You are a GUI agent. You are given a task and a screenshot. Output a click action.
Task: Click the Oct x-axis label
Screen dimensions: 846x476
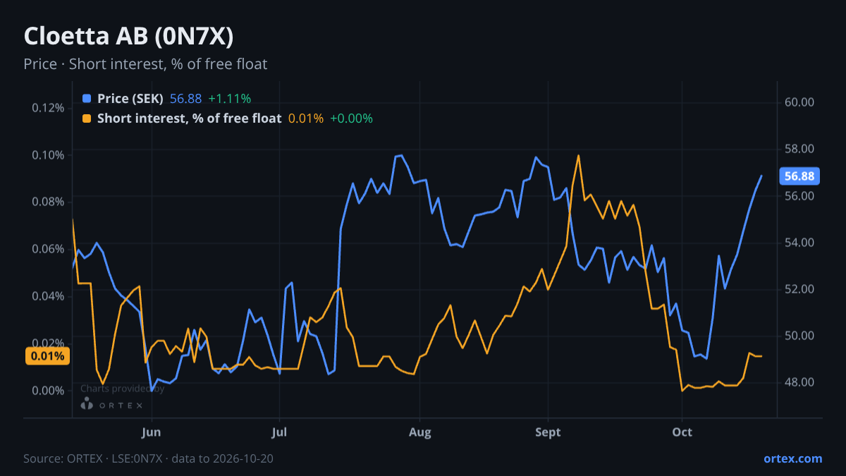[682, 432]
